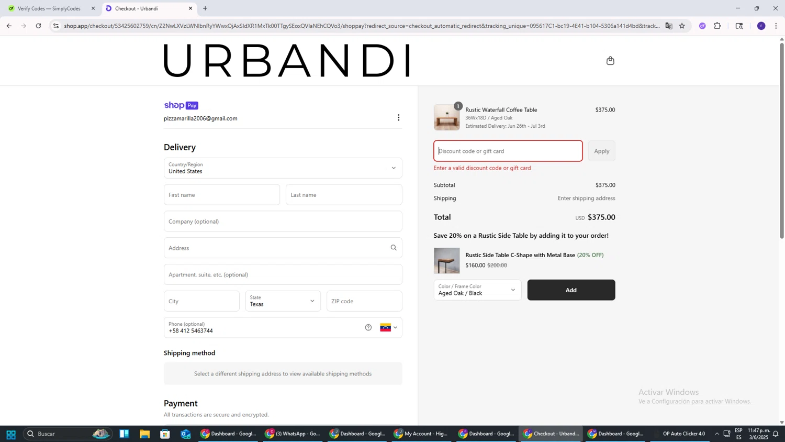Open the Country/Region dropdown
785x442 pixels.
click(x=283, y=168)
